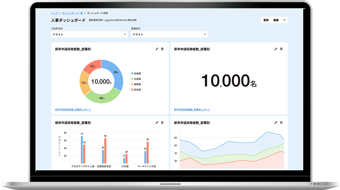Click the trash icon on the donut chart card
This screenshot has height=190, width=340.
(x=162, y=49)
